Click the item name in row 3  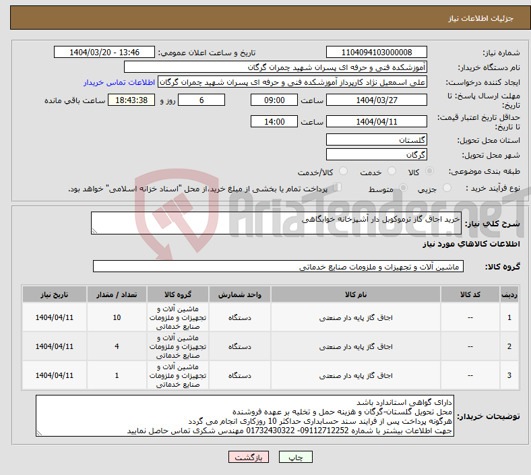(356, 375)
